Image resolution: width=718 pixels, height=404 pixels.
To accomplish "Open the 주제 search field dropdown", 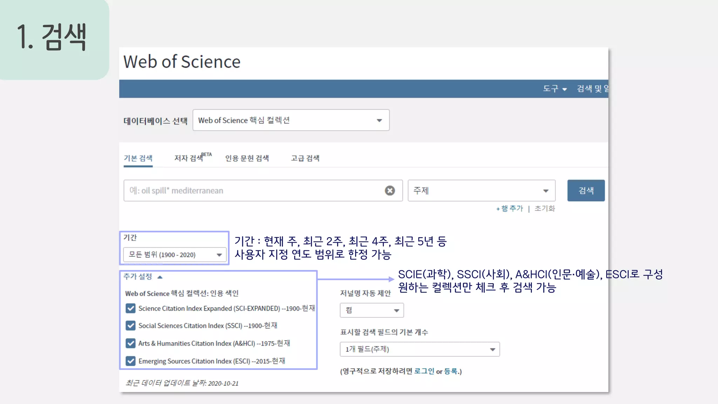I will point(481,190).
